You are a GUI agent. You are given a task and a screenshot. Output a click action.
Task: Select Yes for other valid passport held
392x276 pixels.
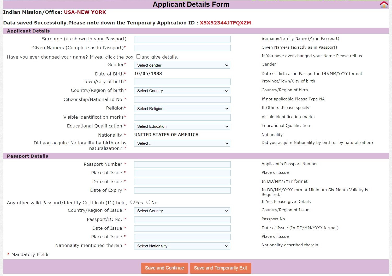(x=133, y=202)
